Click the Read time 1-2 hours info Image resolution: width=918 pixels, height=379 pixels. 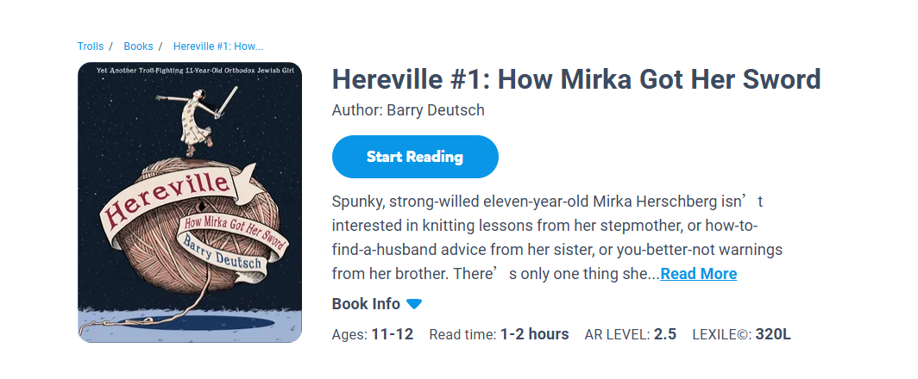click(499, 334)
